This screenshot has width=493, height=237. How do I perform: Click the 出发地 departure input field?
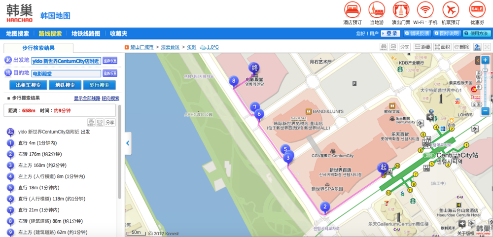[x=67, y=61]
